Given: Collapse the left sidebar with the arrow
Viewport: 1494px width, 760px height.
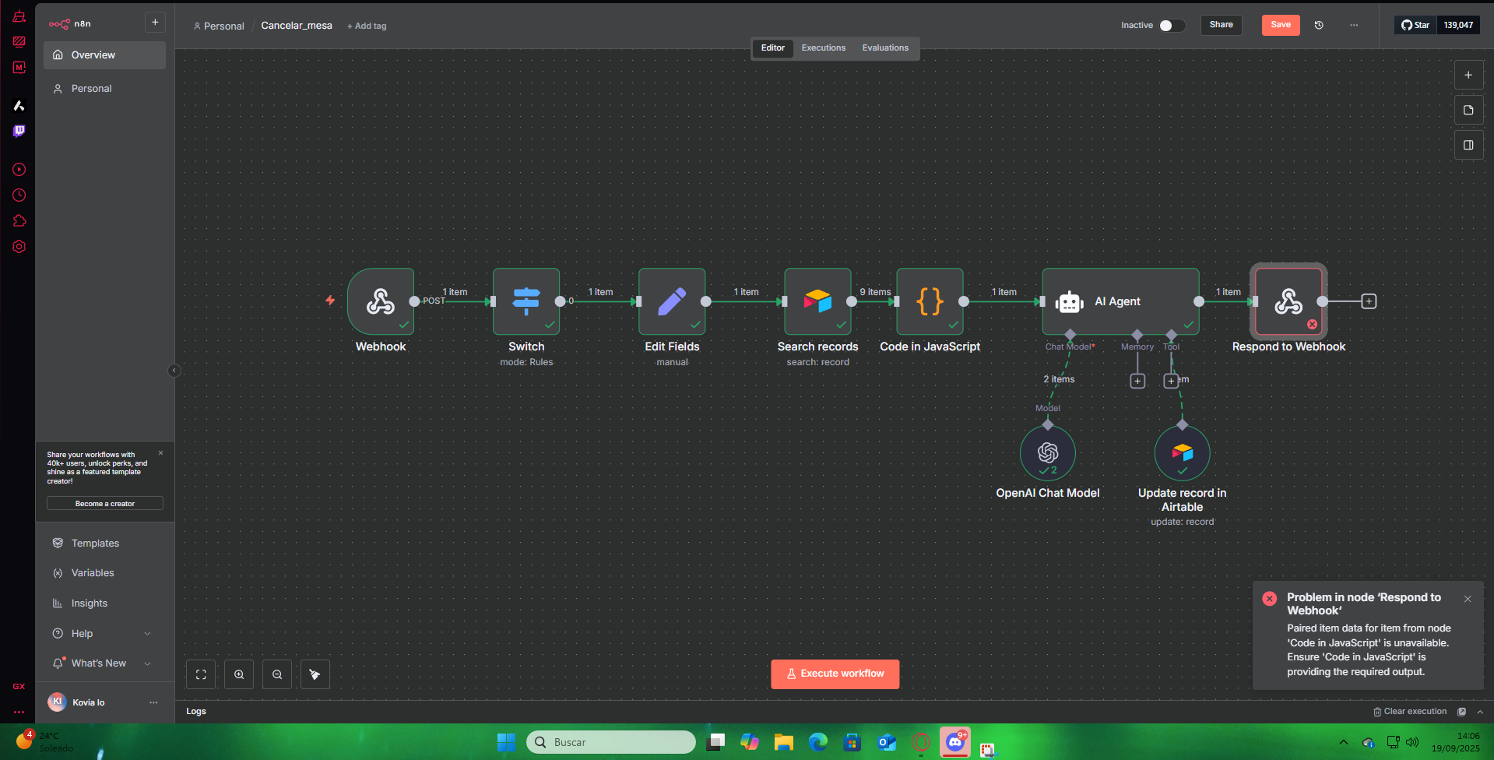Looking at the screenshot, I should click(174, 371).
